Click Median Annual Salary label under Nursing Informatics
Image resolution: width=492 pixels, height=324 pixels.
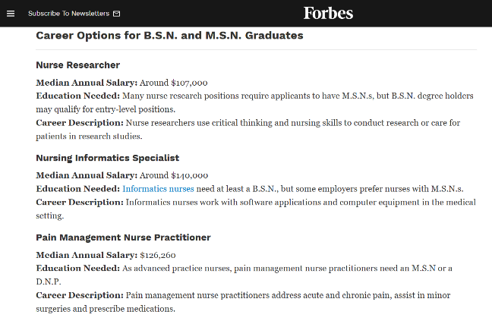coord(87,175)
